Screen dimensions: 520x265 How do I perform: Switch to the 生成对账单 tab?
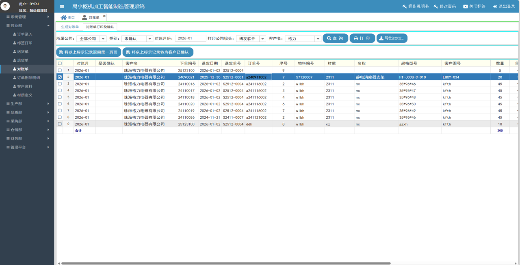70,27
